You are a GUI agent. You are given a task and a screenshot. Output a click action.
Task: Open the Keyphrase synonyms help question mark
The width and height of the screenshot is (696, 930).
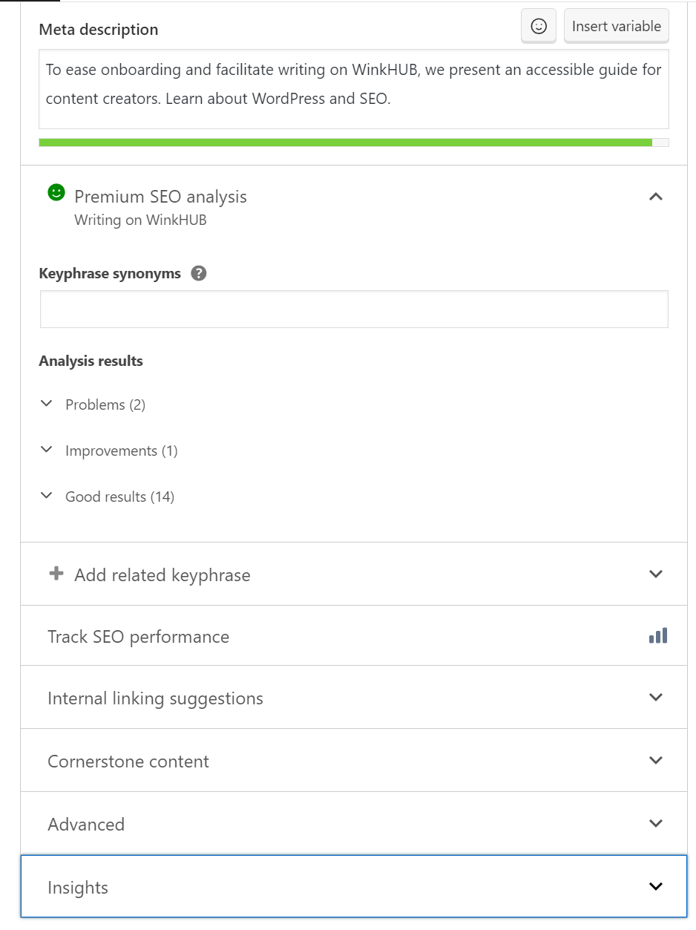click(198, 273)
